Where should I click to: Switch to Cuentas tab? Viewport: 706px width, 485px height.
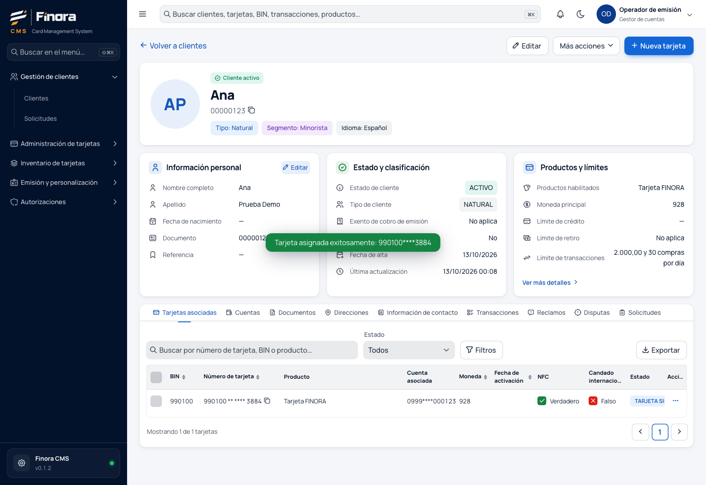click(x=243, y=313)
